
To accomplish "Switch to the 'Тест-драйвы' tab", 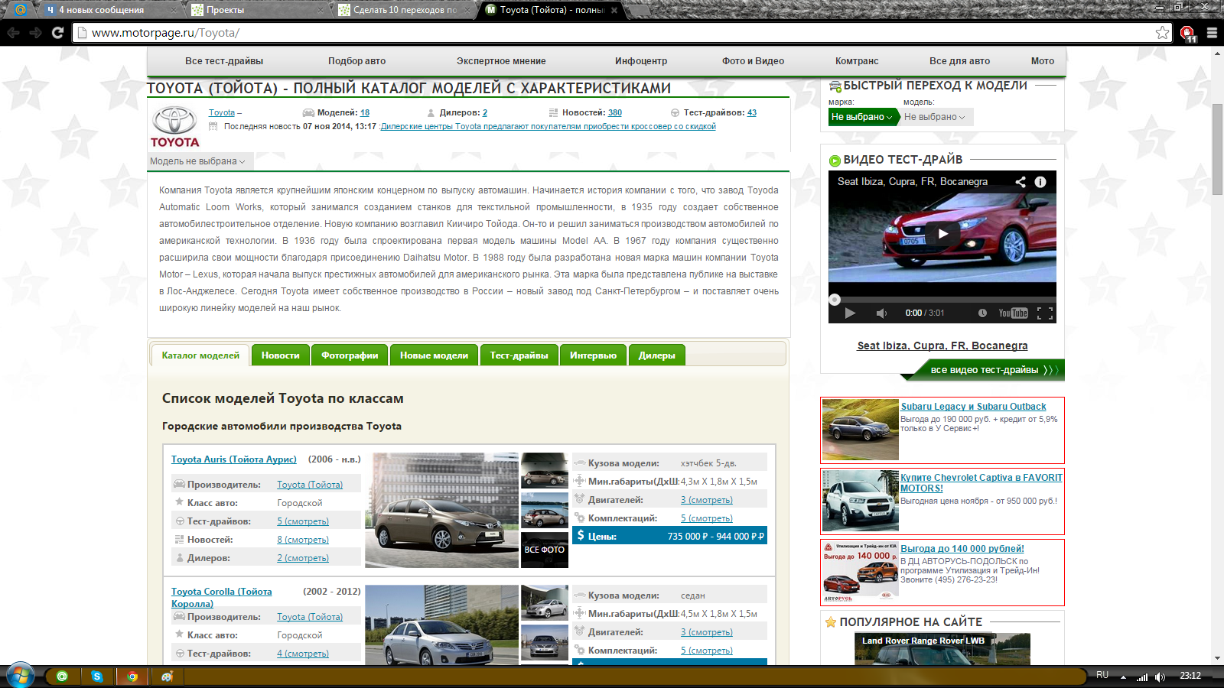I will pyautogui.click(x=519, y=355).
